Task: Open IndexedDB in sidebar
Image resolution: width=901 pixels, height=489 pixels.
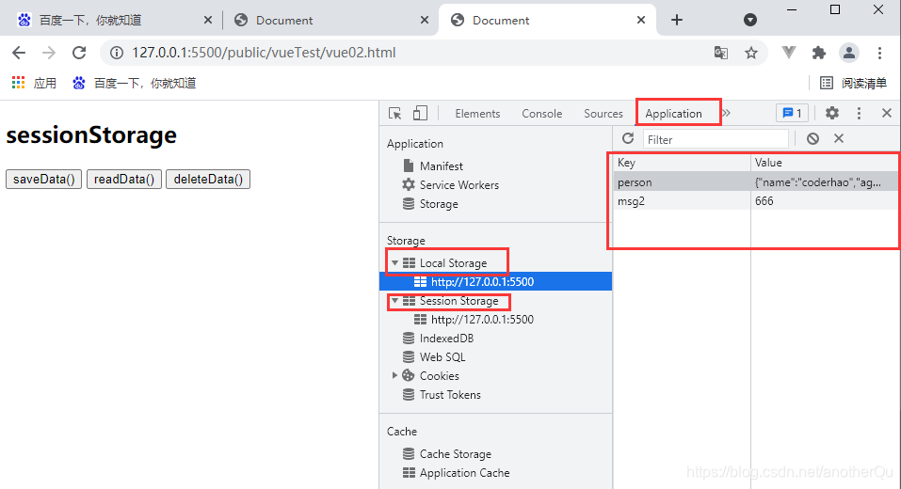Action: pos(446,338)
